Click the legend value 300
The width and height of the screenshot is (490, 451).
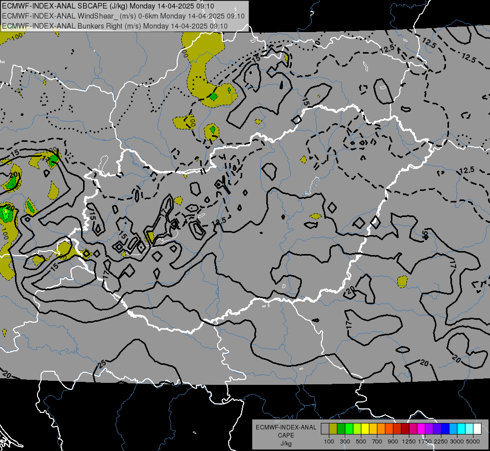(x=345, y=441)
